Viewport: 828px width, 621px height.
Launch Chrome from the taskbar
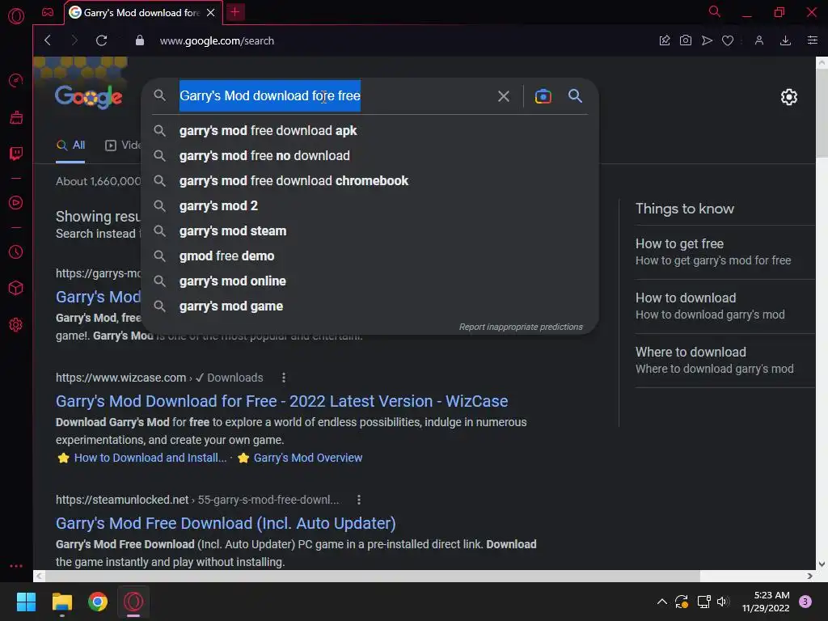98,602
